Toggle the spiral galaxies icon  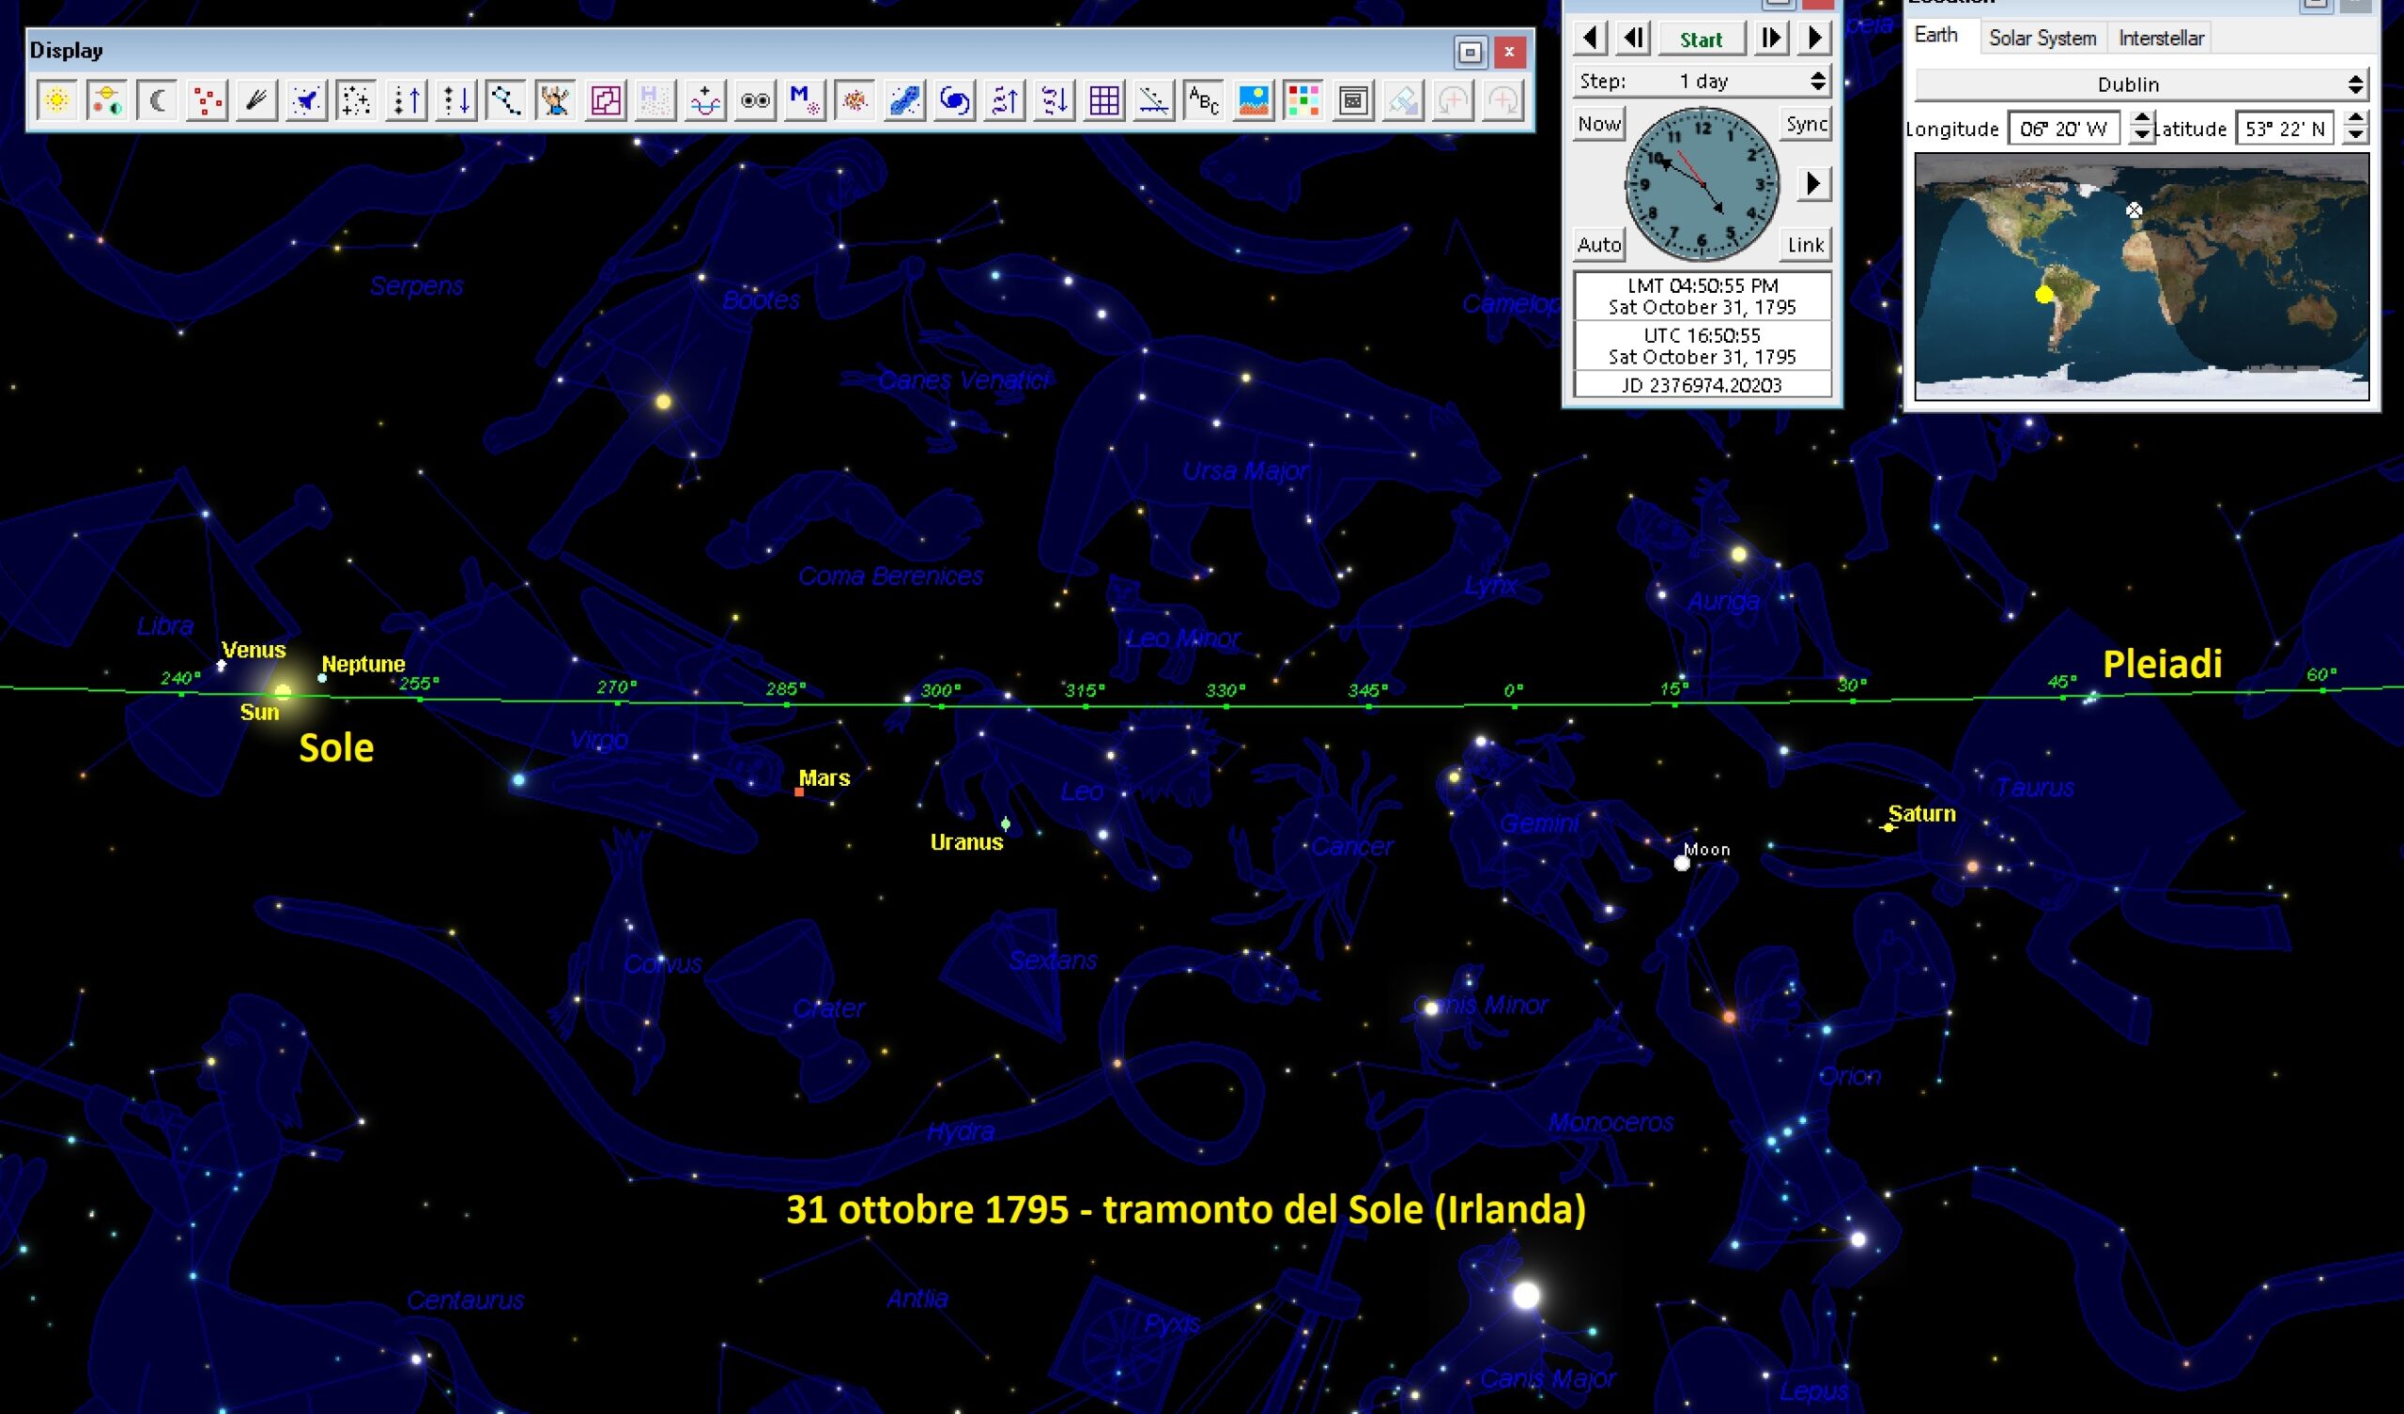pyautogui.click(x=954, y=100)
